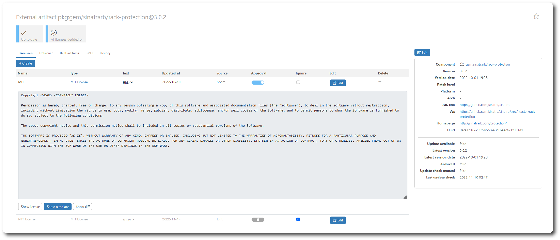Viewport: 560px width, 240px height.
Task: Click Show template button
Action: [58, 207]
